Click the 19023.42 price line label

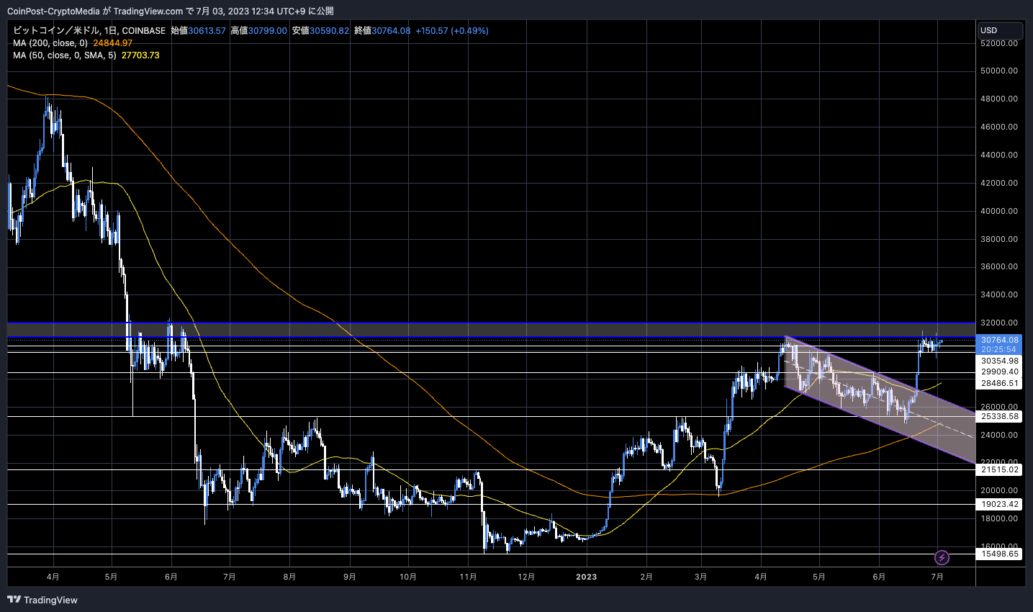[1000, 504]
